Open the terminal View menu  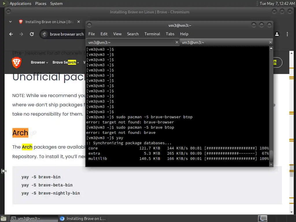tap(117, 34)
